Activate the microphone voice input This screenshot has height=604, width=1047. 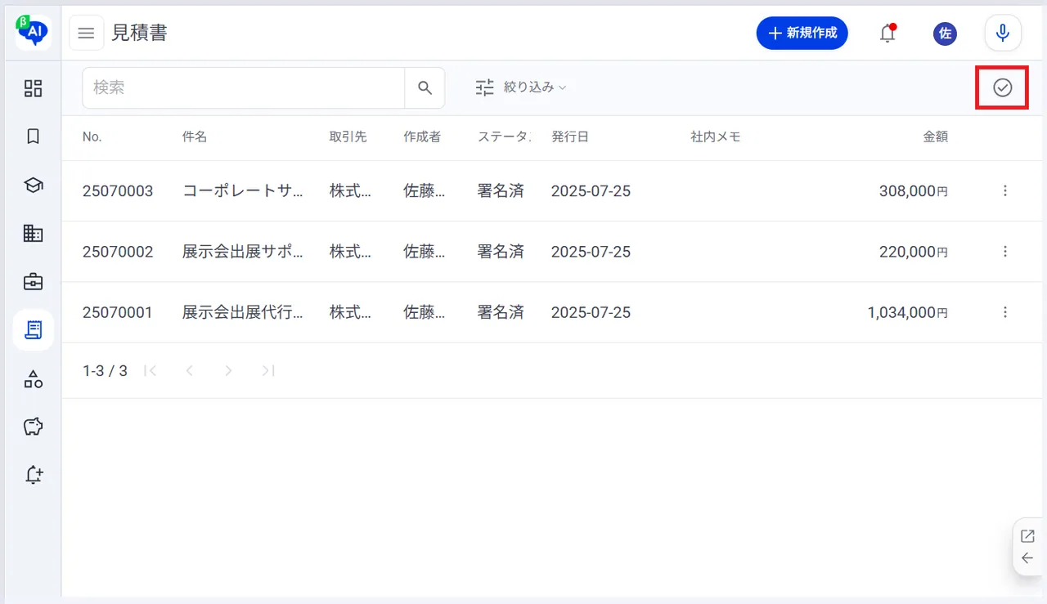(1002, 34)
